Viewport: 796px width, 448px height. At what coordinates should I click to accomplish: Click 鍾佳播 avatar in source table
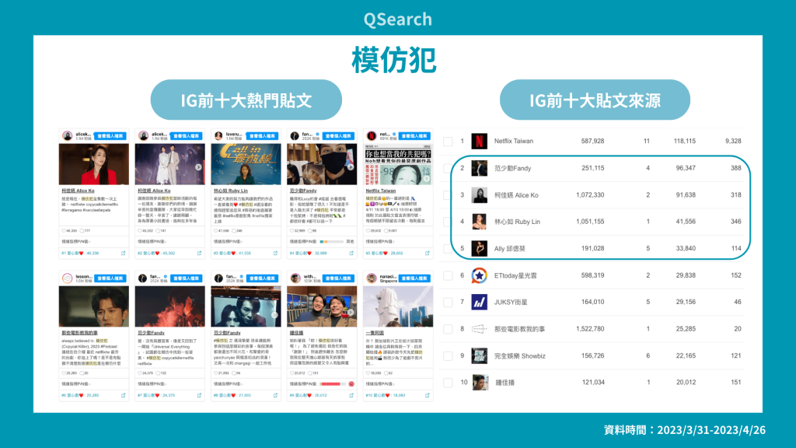click(479, 383)
